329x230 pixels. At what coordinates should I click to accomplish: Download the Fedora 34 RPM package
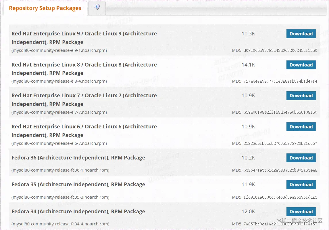click(x=301, y=212)
